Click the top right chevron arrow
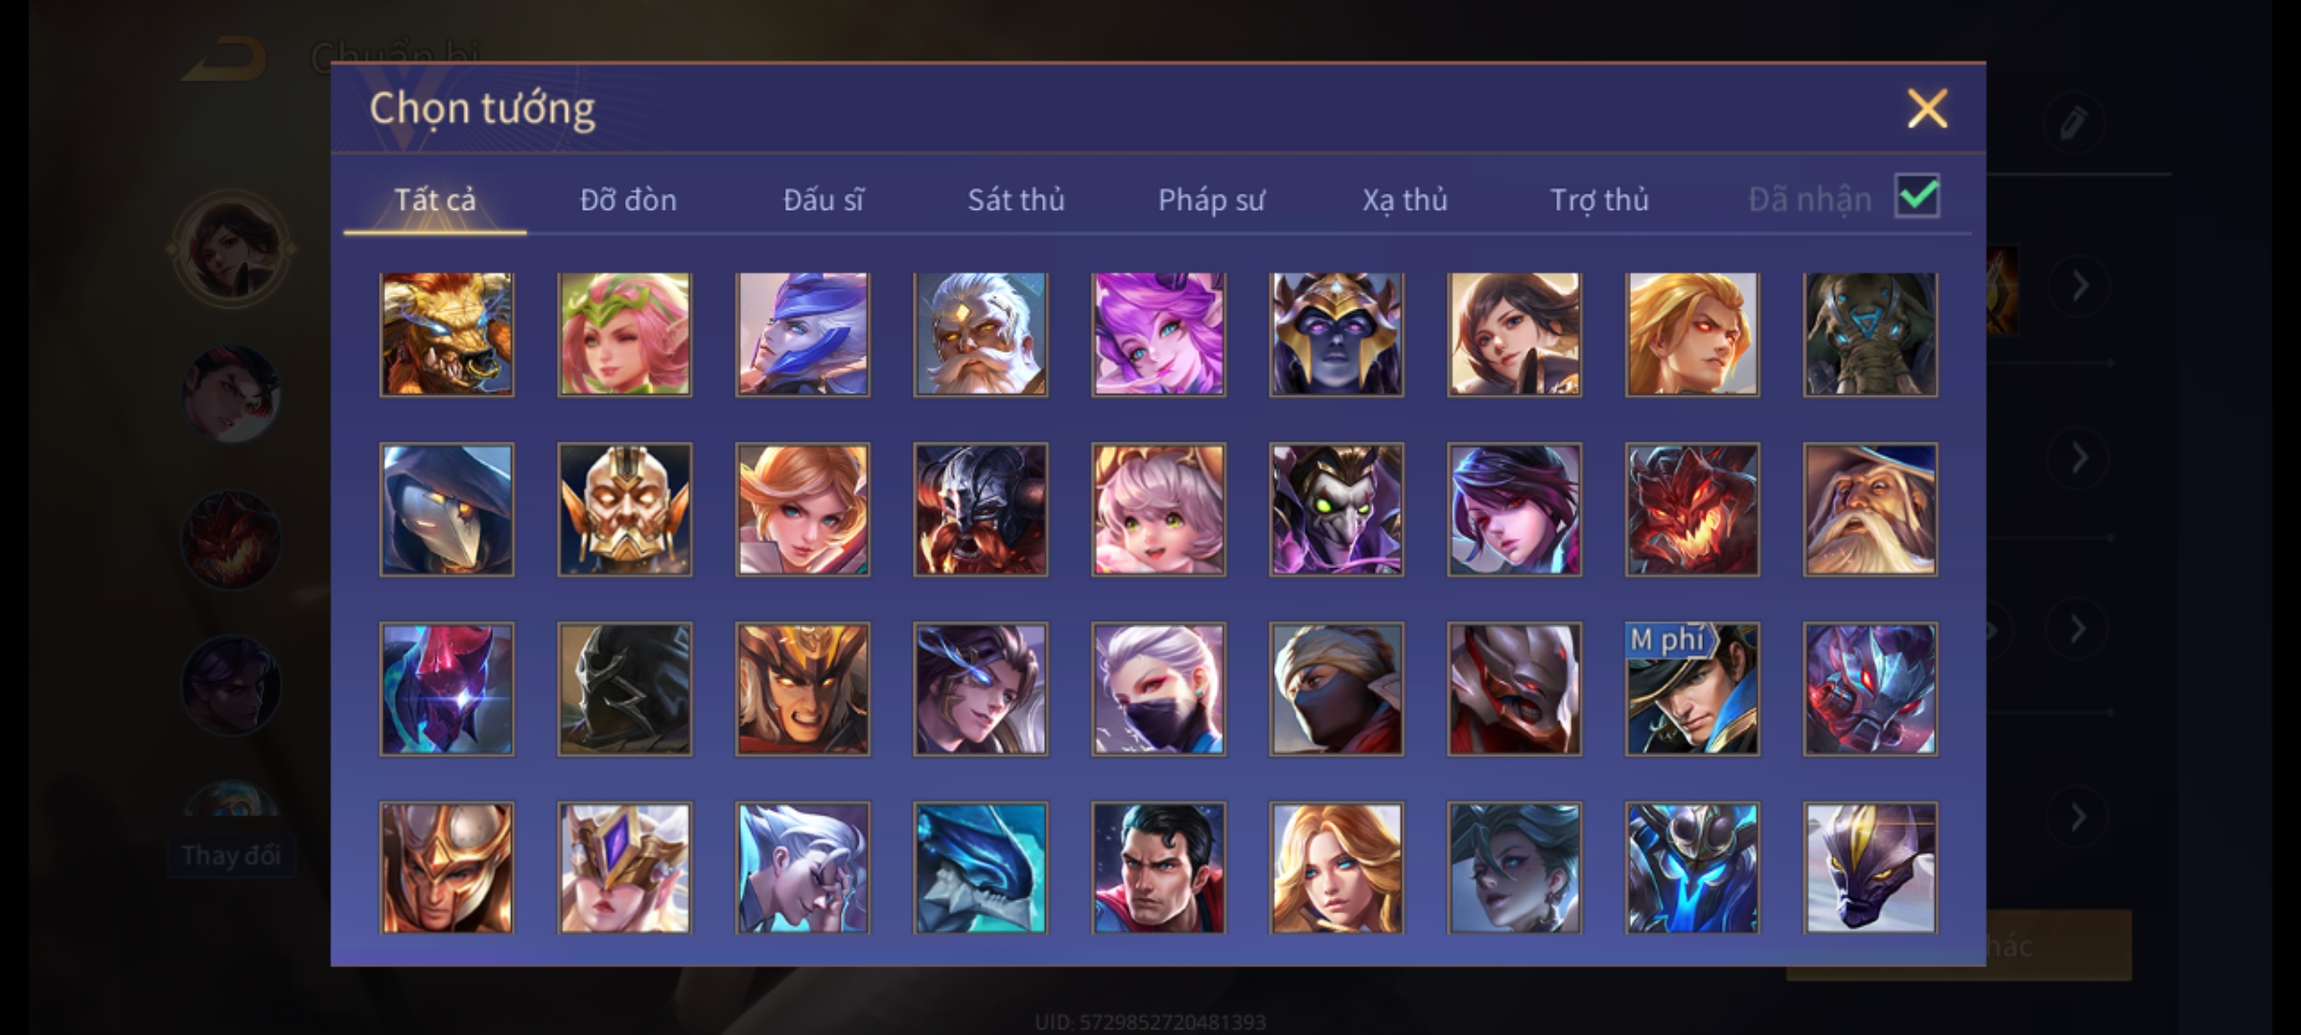Screen dimensions: 2301x1035 (2079, 286)
